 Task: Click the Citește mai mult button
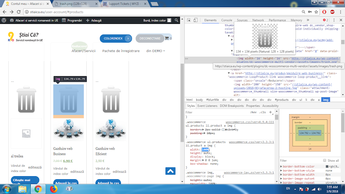tap(25, 180)
